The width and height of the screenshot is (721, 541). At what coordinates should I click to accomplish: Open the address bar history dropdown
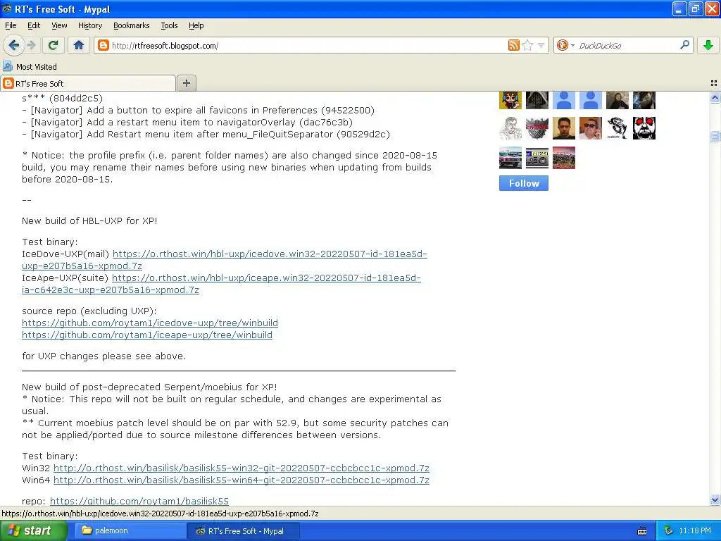541,45
